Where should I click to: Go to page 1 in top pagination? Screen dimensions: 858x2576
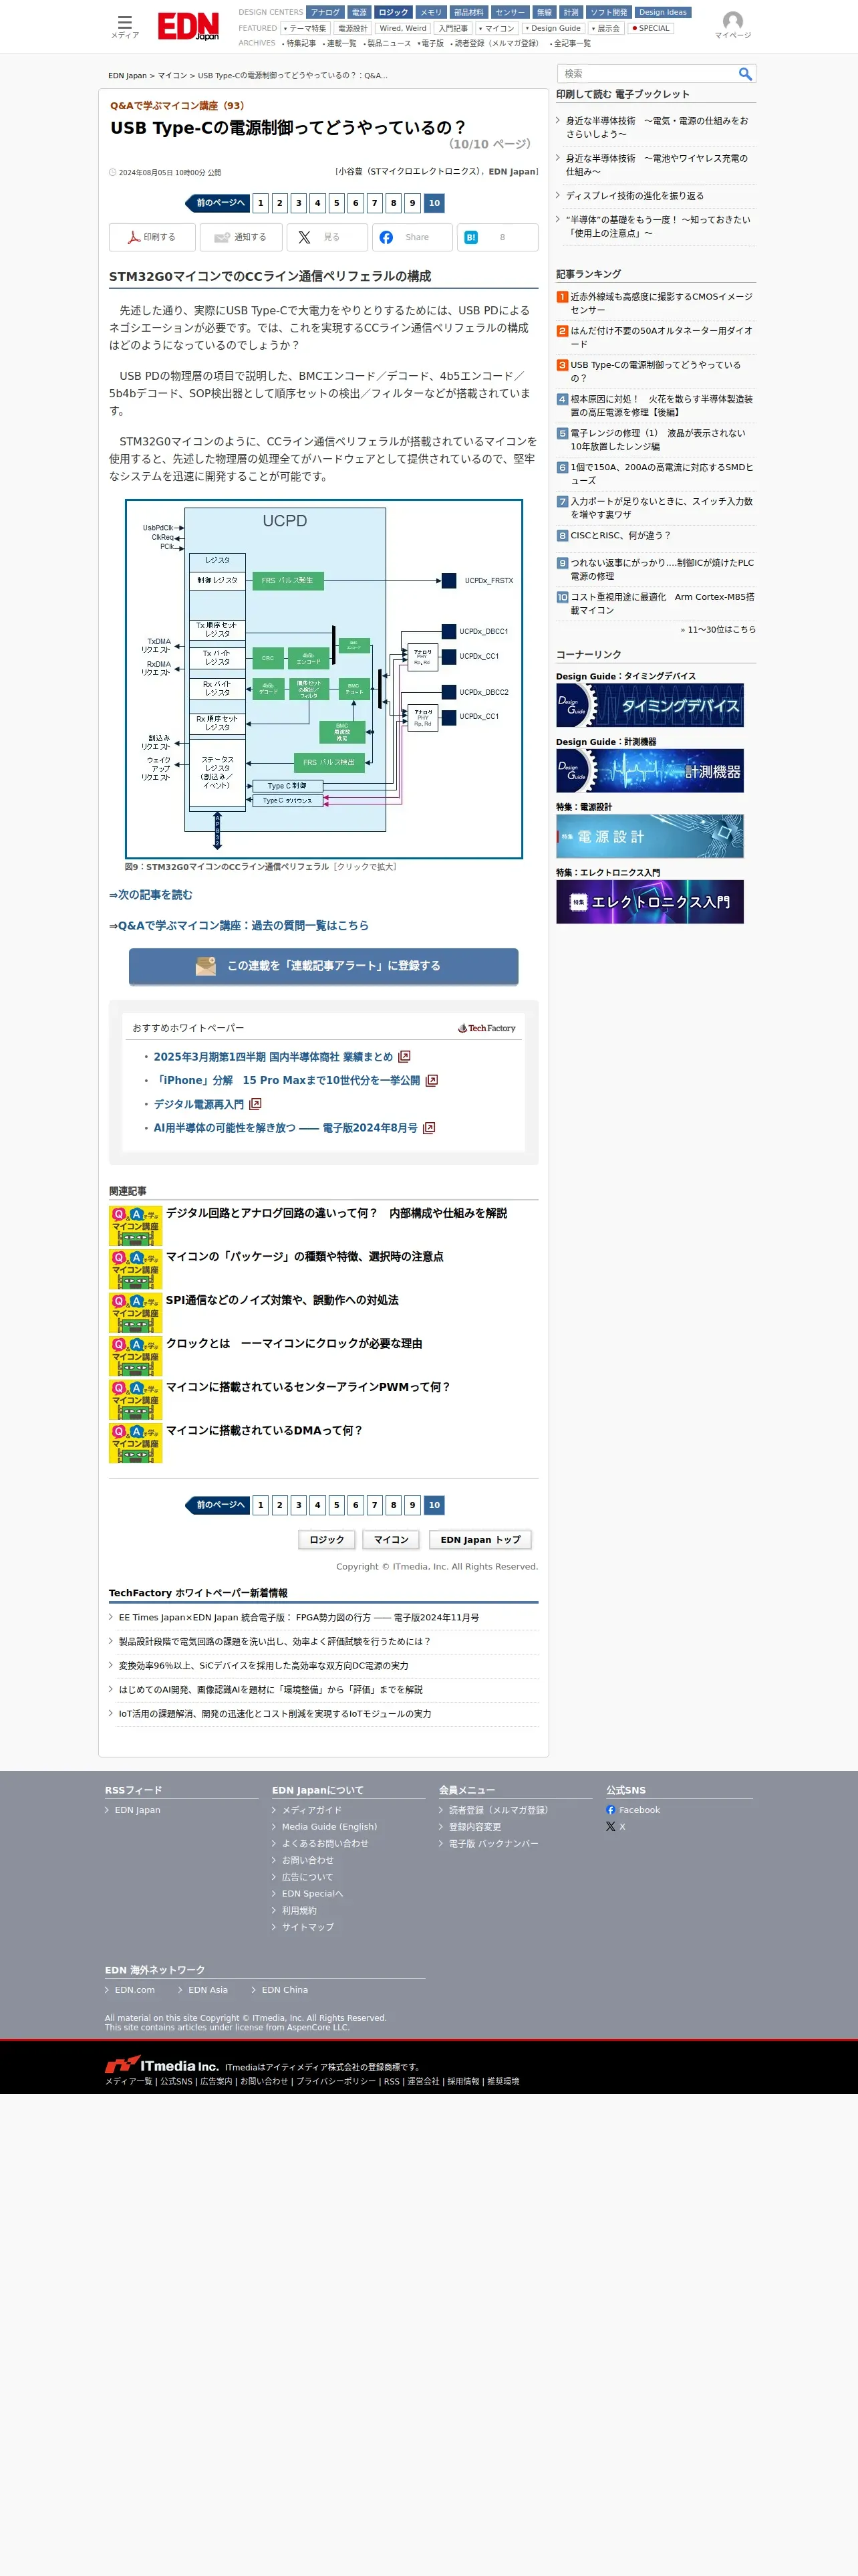coord(261,203)
